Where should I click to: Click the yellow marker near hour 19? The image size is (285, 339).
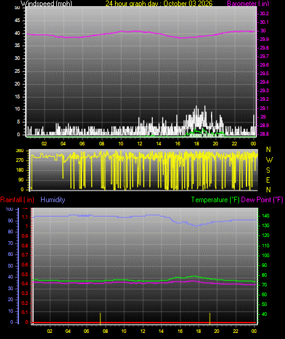pos(210,318)
